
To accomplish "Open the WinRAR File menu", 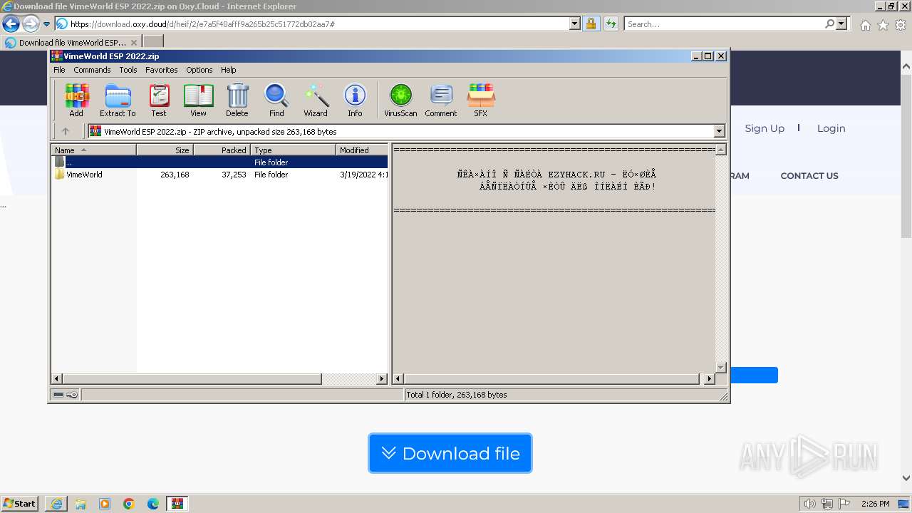I will click(59, 70).
